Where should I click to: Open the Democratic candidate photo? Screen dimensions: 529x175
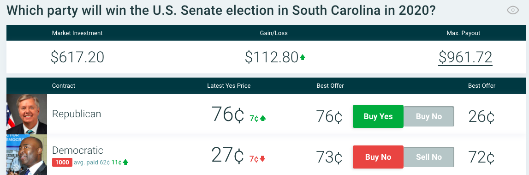(x=27, y=155)
